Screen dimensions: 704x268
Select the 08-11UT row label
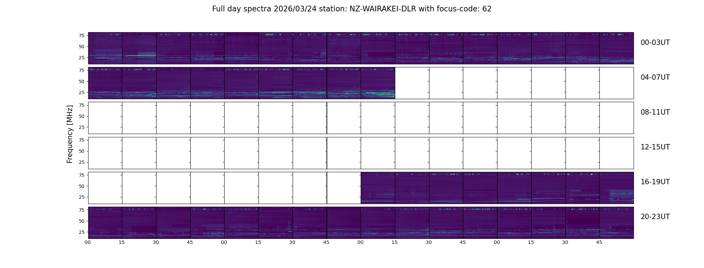pos(655,112)
